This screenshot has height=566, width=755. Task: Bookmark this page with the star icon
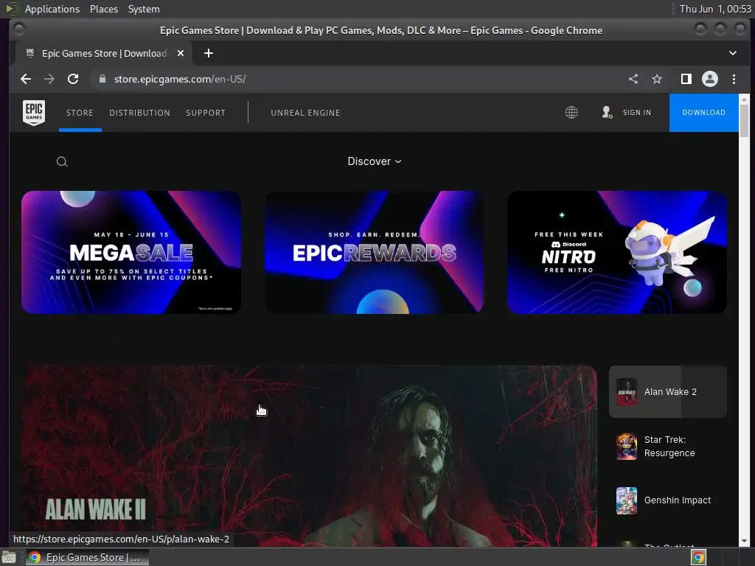(657, 79)
